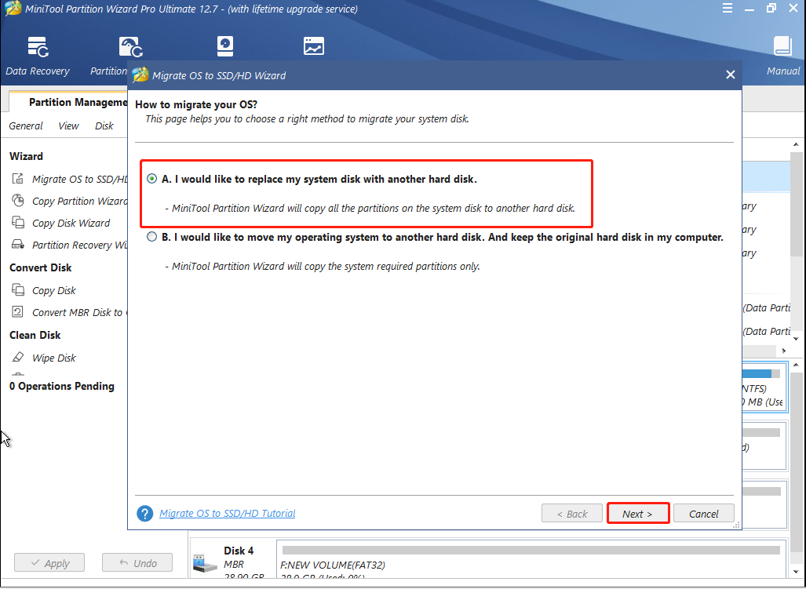Open the Disk menu
The image size is (806, 589).
click(104, 125)
